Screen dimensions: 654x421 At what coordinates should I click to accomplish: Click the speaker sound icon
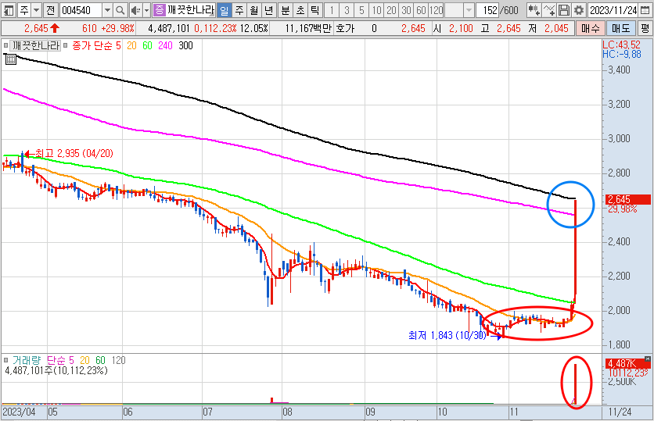(x=135, y=10)
